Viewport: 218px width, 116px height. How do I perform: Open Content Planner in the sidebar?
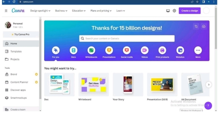pyautogui.click(x=21, y=82)
